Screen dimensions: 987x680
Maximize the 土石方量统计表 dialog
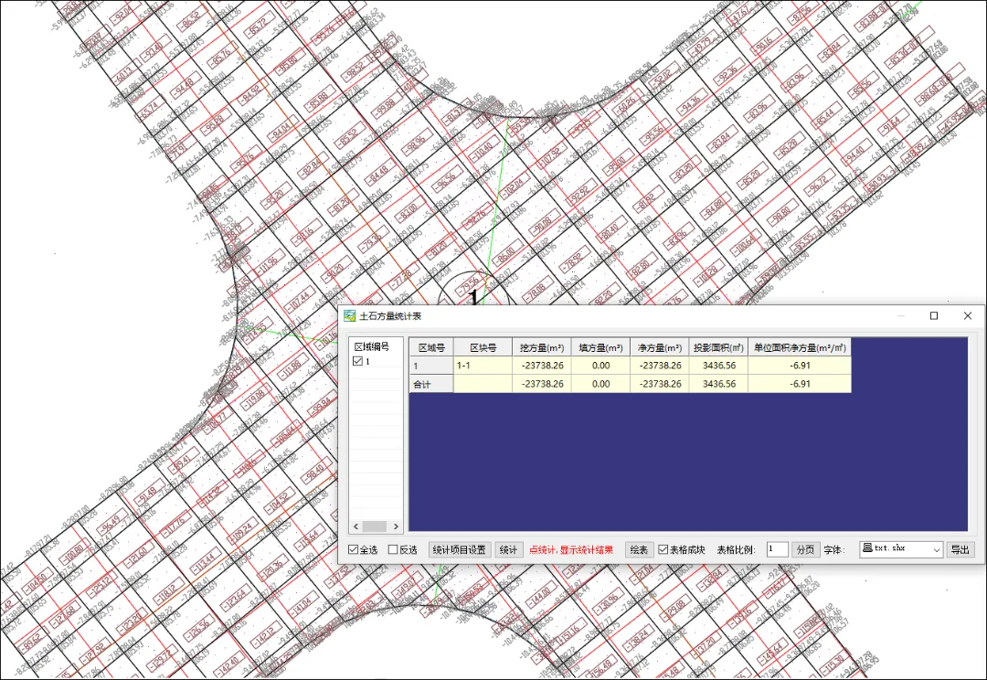point(934,316)
